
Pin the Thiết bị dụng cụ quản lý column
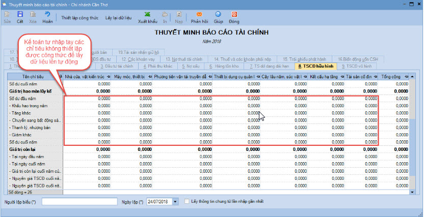tap(258, 77)
